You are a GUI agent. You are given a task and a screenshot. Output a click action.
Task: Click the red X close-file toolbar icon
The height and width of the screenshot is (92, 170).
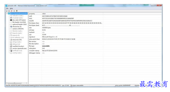click(x=12, y=11)
